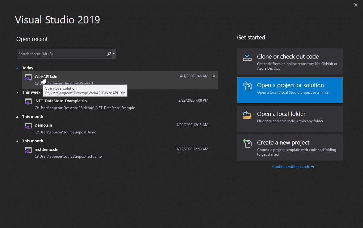Click the WebAPI1.sln solution file icon
Viewport: 363px width, 228px height.
[x=28, y=77]
